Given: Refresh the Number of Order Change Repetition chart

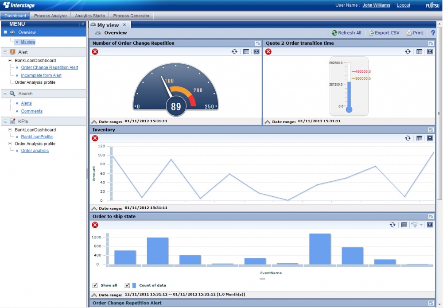Looking at the screenshot, I should [234, 51].
